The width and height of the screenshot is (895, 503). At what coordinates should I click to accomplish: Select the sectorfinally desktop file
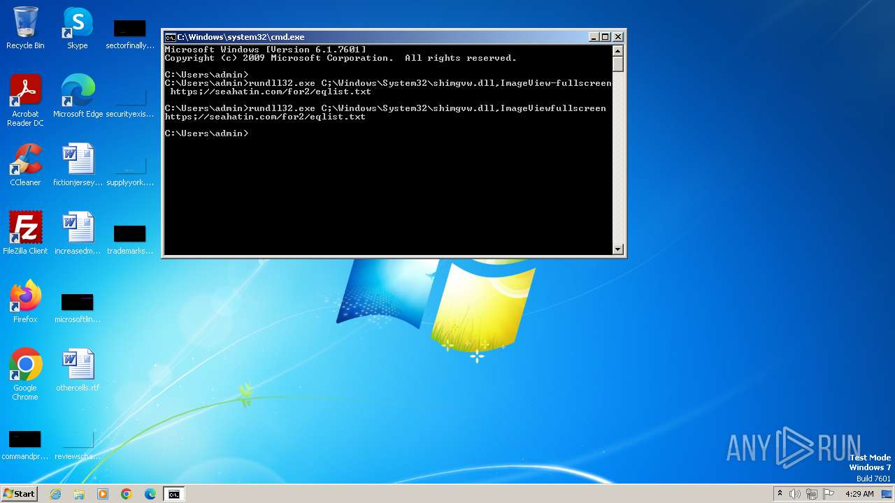pyautogui.click(x=129, y=34)
